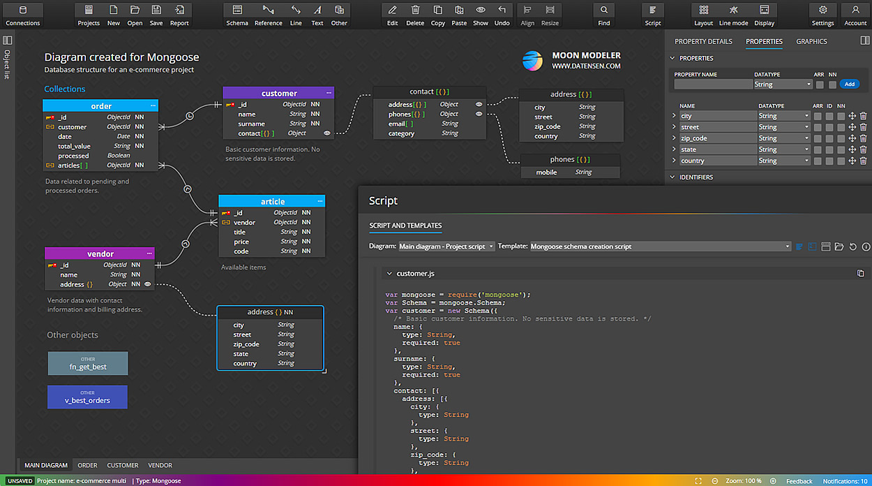Open the Layout options
The width and height of the screenshot is (872, 486).
point(704,15)
